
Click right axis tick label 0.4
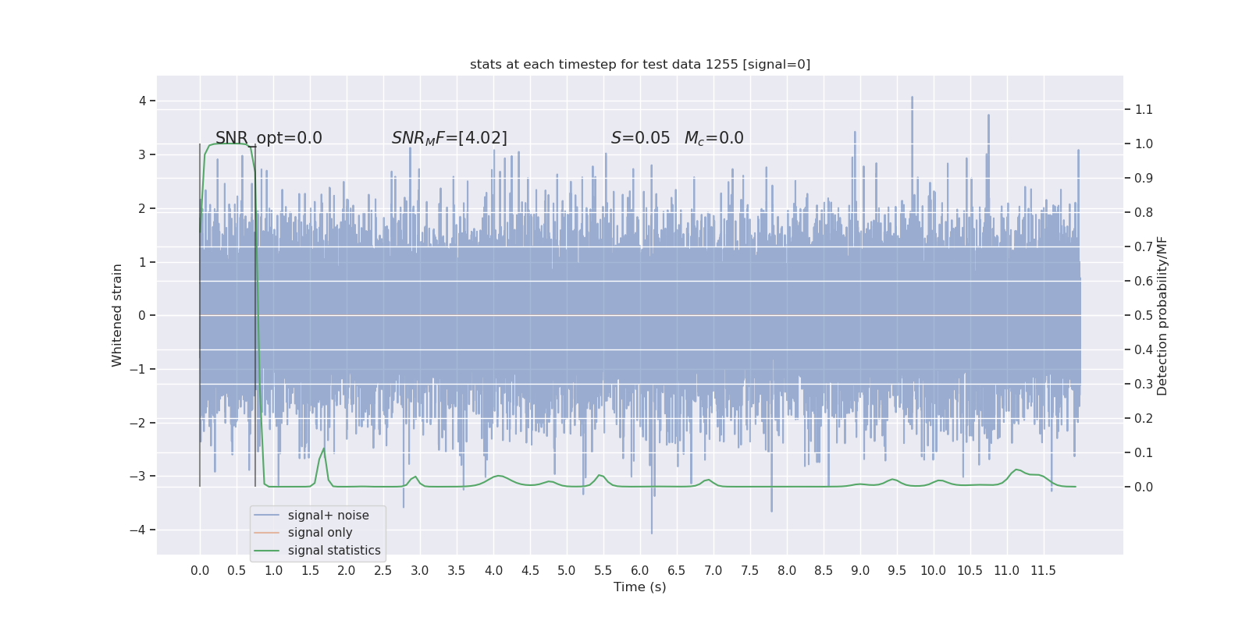(x=1144, y=350)
